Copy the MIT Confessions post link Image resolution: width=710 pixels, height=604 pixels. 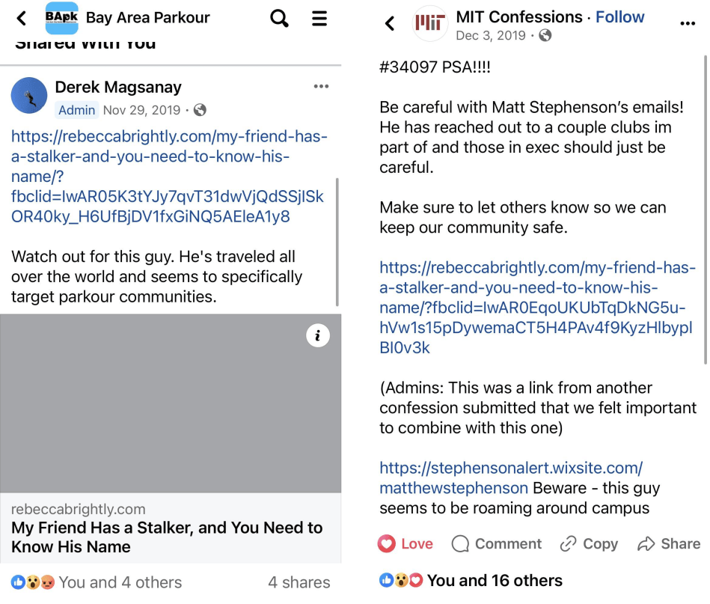590,544
